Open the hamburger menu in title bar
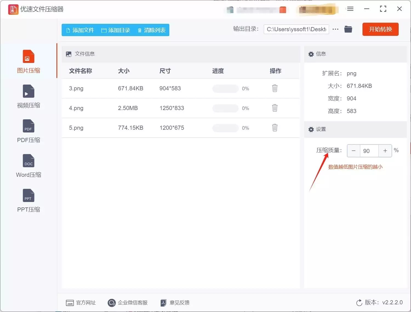The width and height of the screenshot is (411, 312). pos(350,9)
